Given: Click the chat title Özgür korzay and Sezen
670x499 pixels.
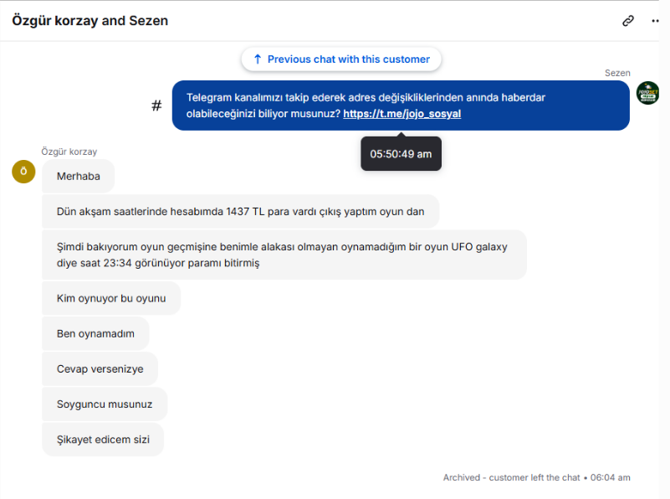Looking at the screenshot, I should point(90,21).
